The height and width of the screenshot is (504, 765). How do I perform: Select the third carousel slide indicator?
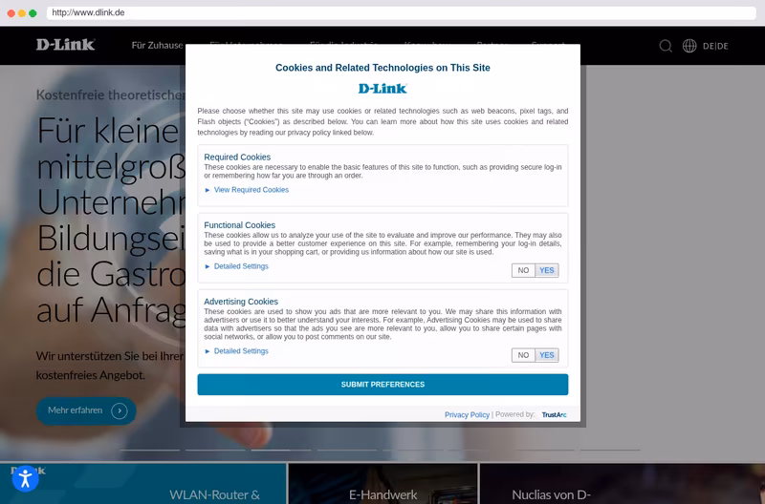pos(281,450)
